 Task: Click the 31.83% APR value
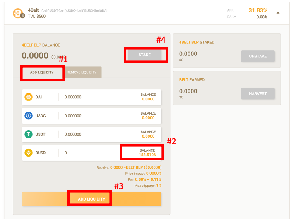(x=258, y=10)
